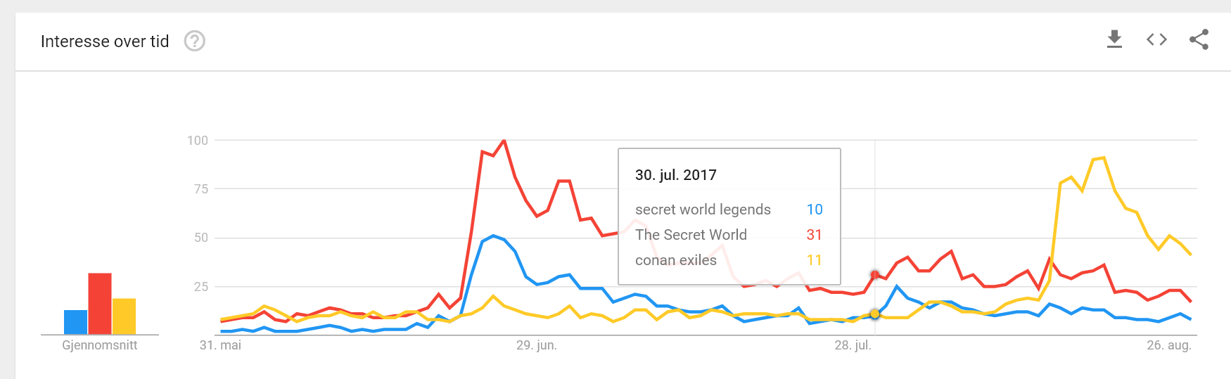
Task: Click the '29. jun.' axis label
Action: [x=537, y=345]
